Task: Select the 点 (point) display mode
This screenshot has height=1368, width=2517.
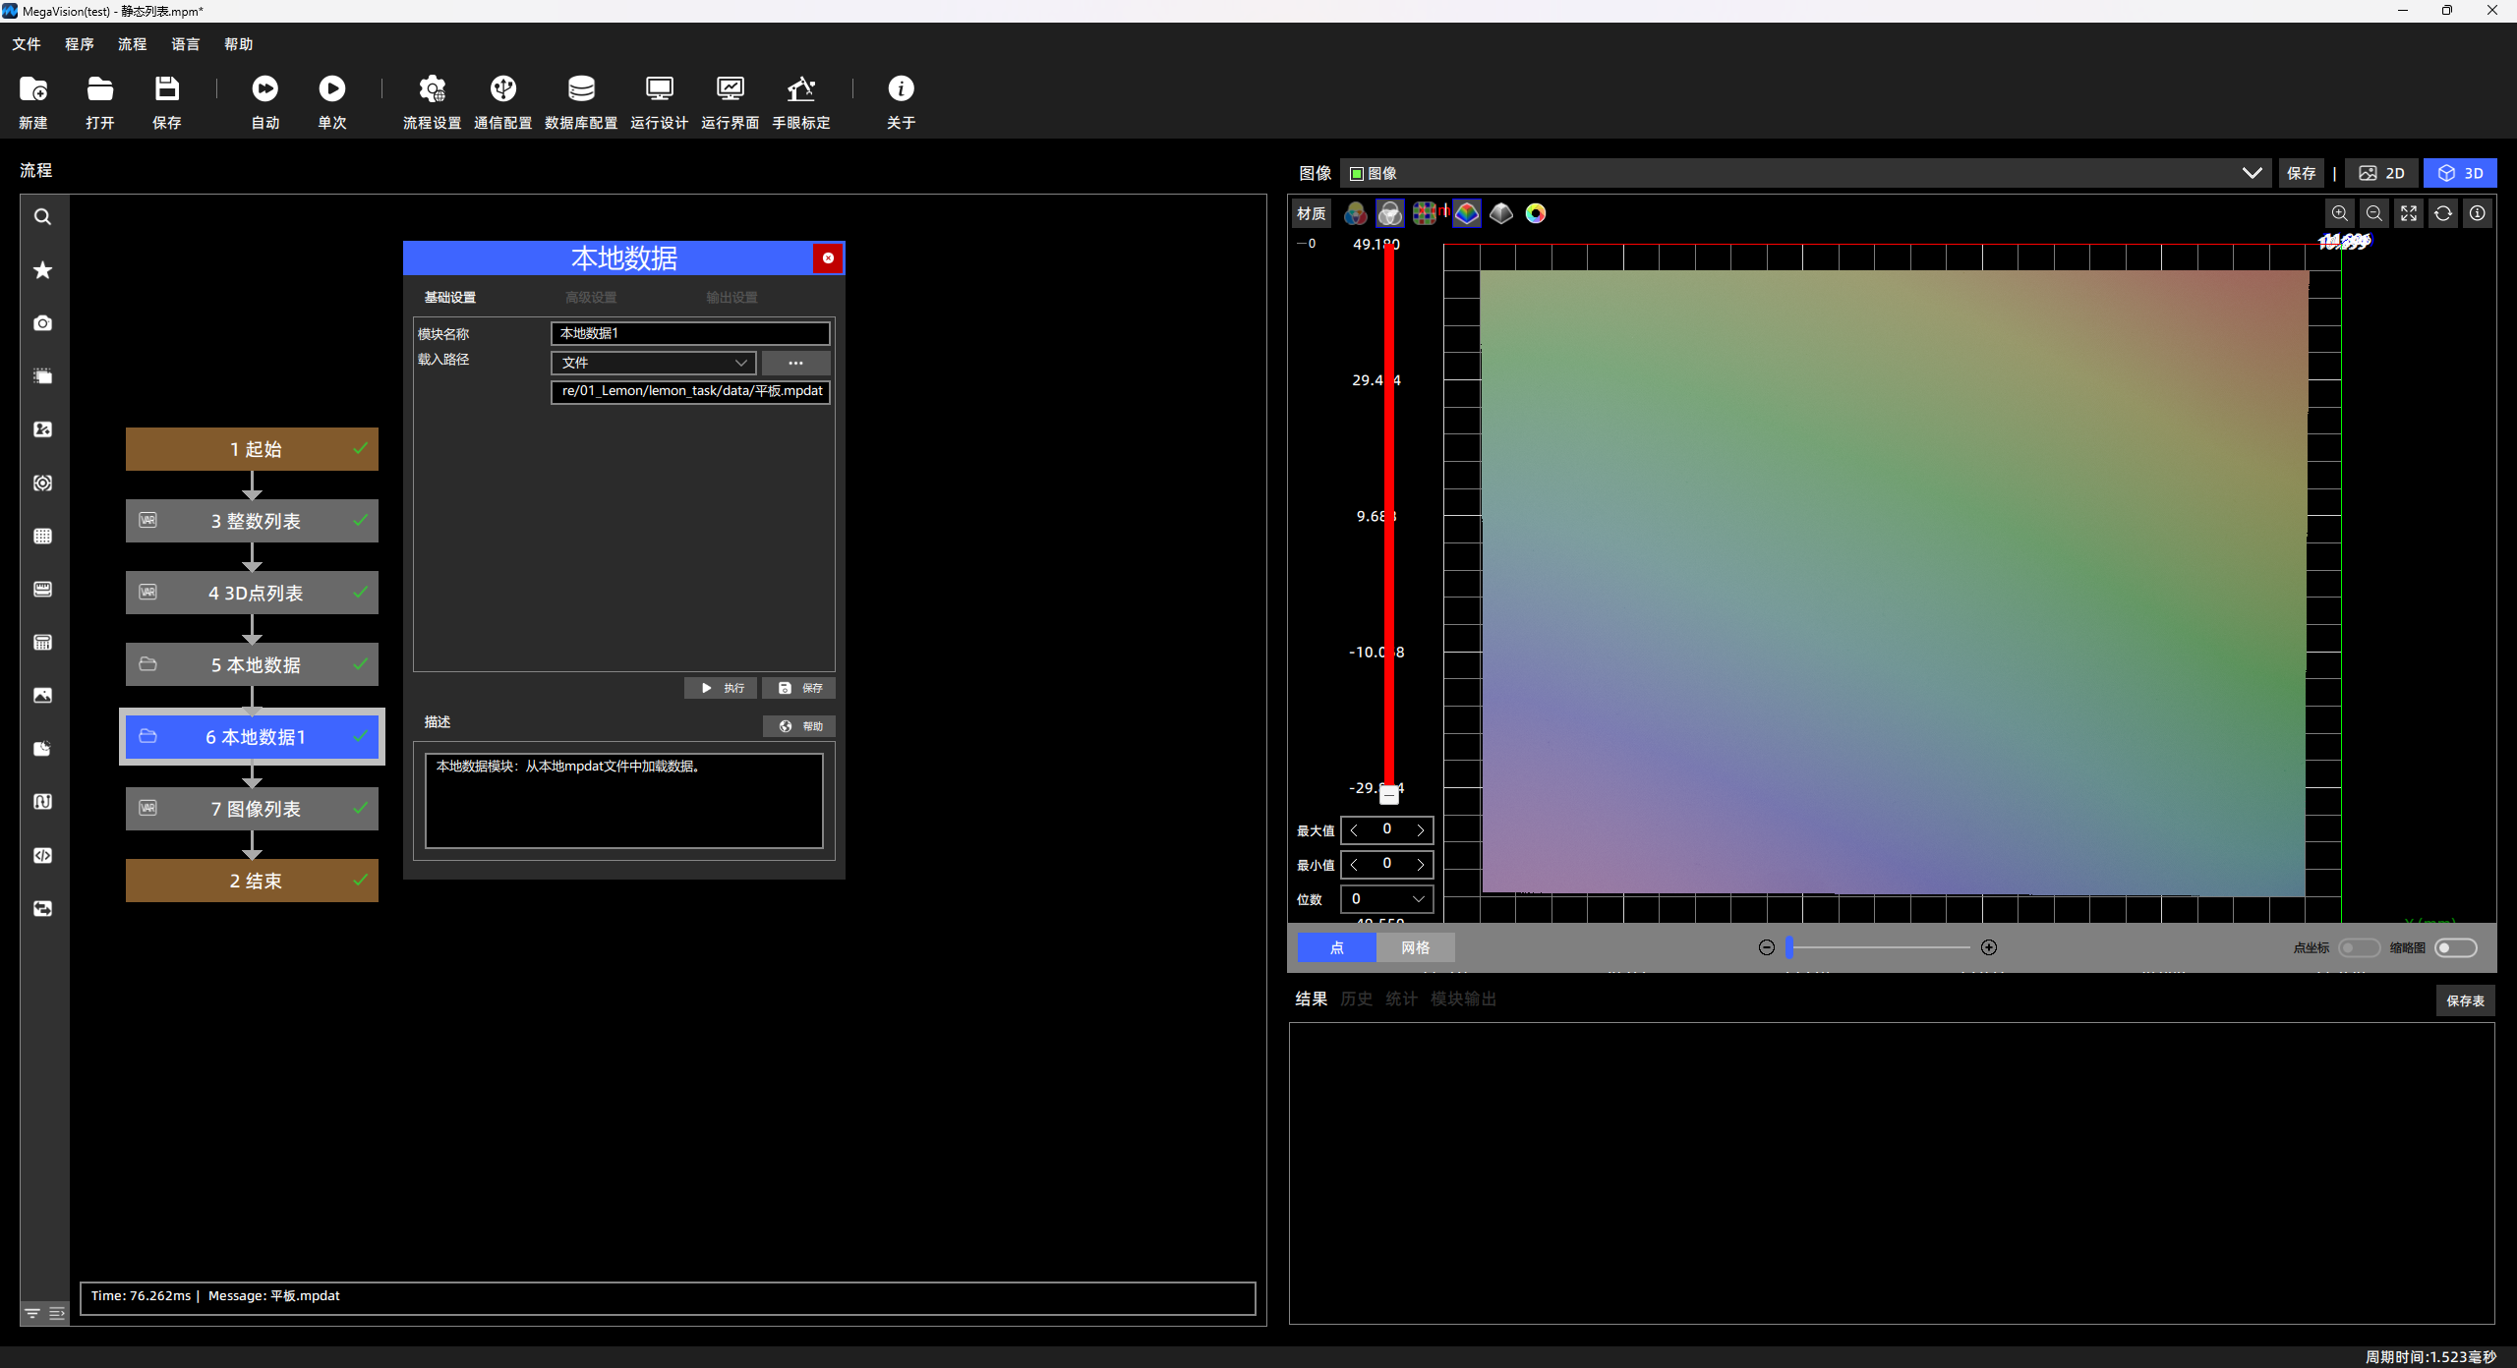Action: [x=1337, y=948]
